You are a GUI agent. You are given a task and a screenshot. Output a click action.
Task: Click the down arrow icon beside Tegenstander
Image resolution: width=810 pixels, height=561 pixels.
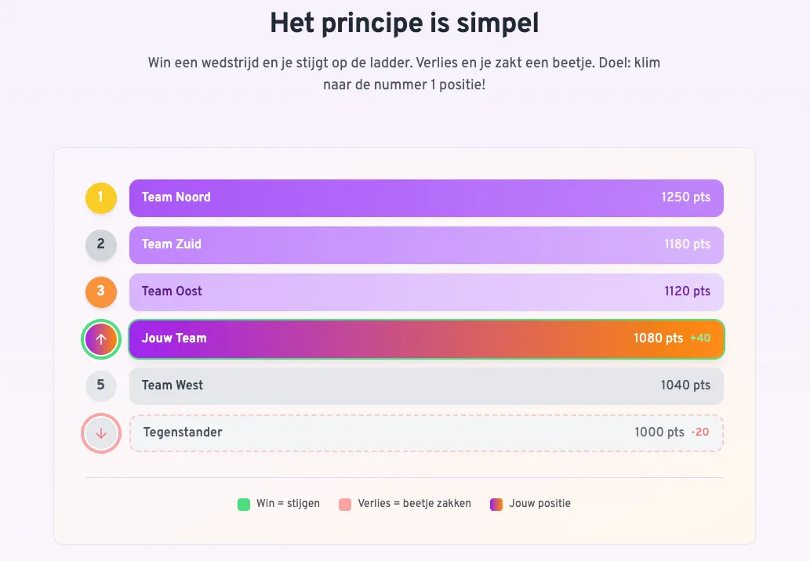pos(100,433)
